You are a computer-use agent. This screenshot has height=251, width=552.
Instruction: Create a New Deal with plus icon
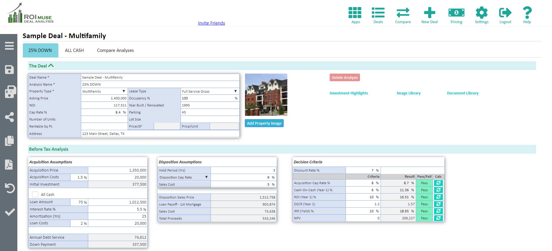point(430,13)
